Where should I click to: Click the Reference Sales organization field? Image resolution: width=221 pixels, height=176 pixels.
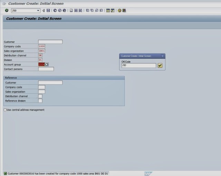tap(42, 92)
